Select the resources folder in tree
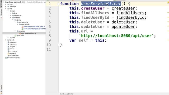 [x=18, y=15]
